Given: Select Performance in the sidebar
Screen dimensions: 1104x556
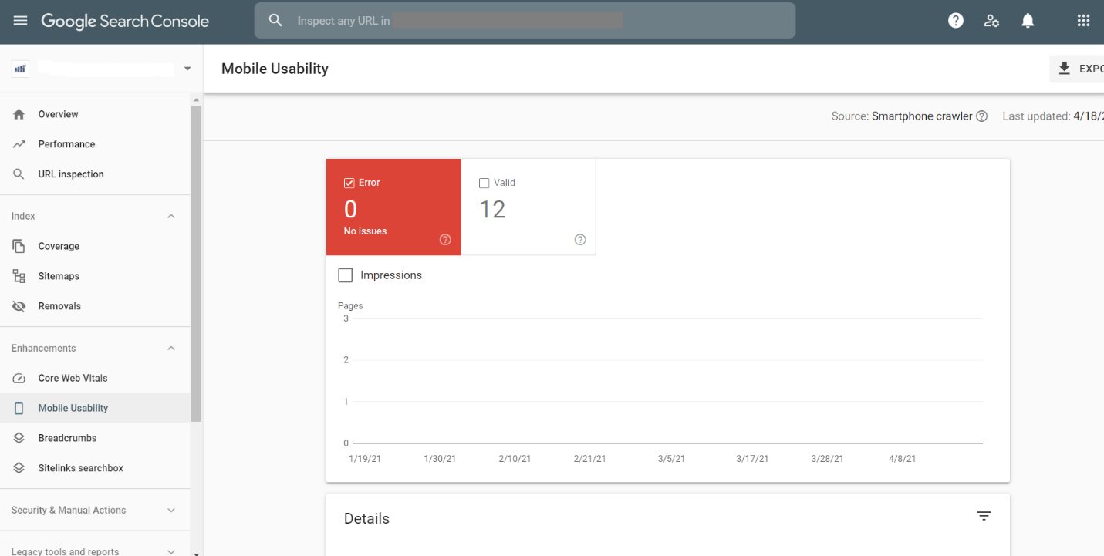Looking at the screenshot, I should pos(66,143).
